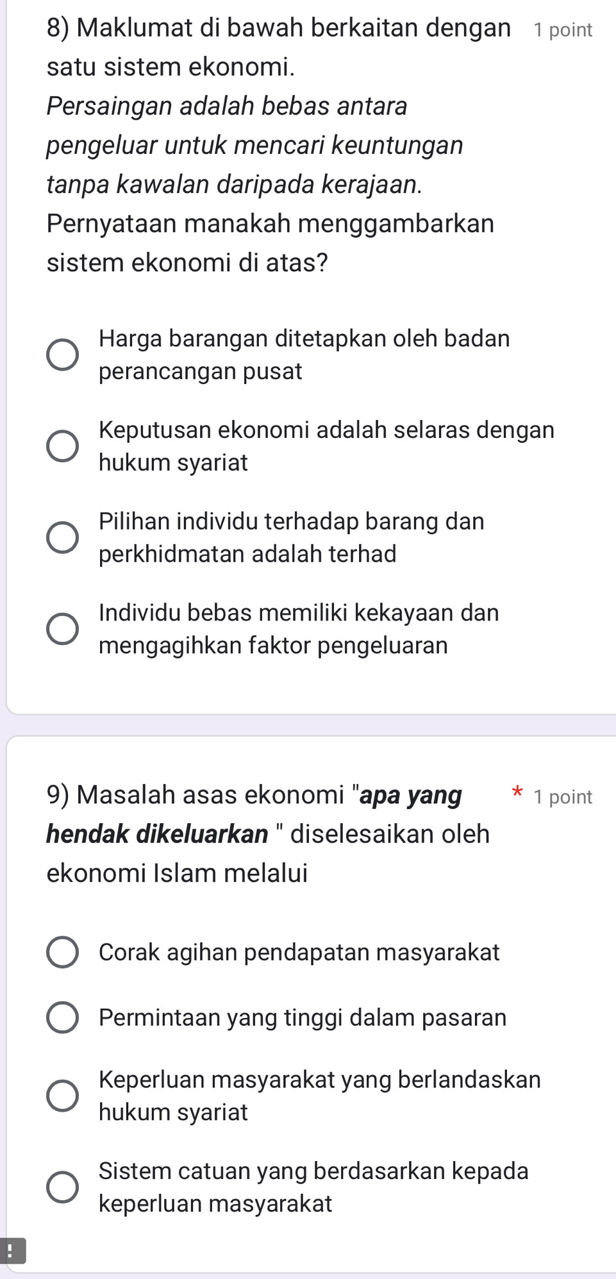The height and width of the screenshot is (1279, 616).
Task: Select 'Pilihan individu terhadap barang dan perkhidmatan adalah terhad'
Action: point(62,536)
